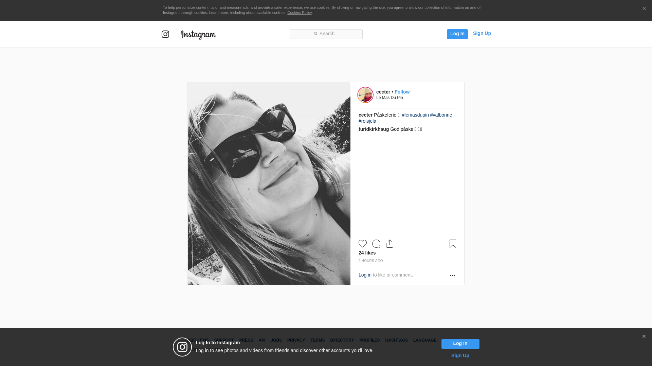Open the cecter username in caption
The width and height of the screenshot is (652, 366).
(x=365, y=115)
